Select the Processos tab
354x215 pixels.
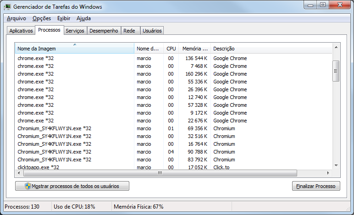(x=49, y=30)
